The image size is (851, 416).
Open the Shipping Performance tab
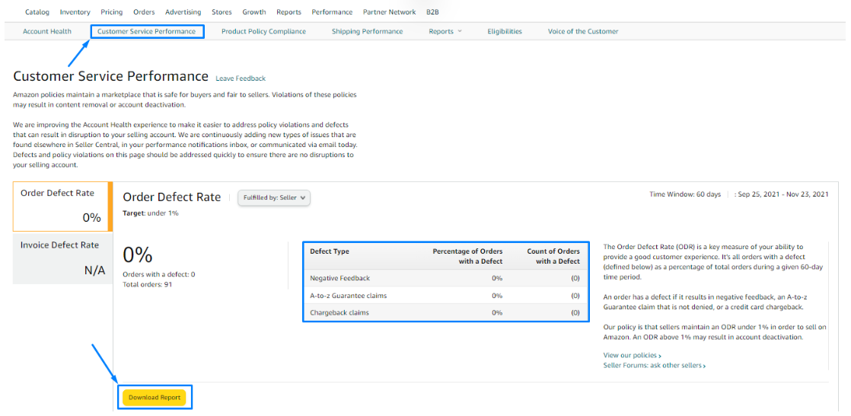point(367,31)
